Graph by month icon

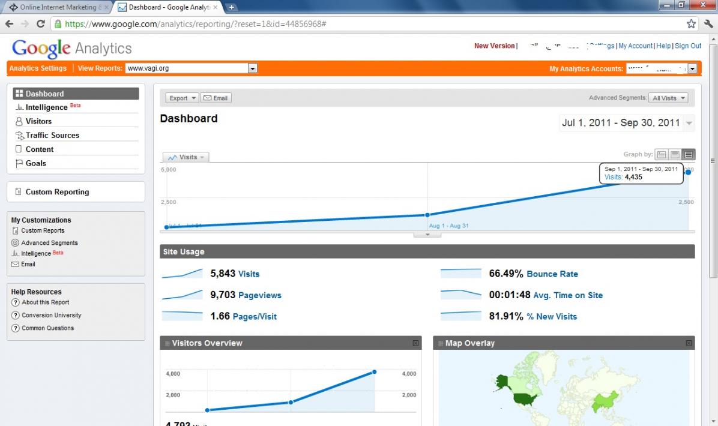[x=688, y=155]
